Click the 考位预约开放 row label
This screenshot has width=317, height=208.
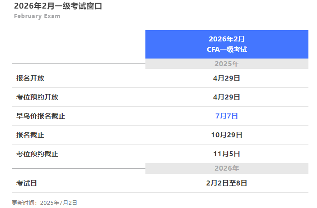(37, 97)
